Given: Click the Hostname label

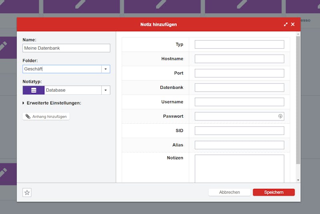Looking at the screenshot, I should click(172, 59).
